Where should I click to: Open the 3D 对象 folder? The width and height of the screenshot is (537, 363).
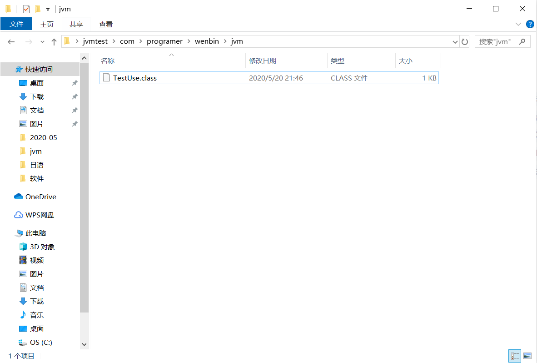tap(42, 246)
